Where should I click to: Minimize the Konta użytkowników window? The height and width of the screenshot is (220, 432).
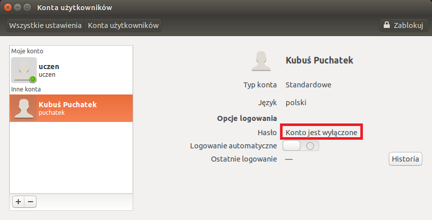(17, 8)
